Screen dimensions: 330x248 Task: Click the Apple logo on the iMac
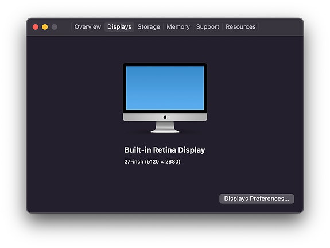coord(165,117)
